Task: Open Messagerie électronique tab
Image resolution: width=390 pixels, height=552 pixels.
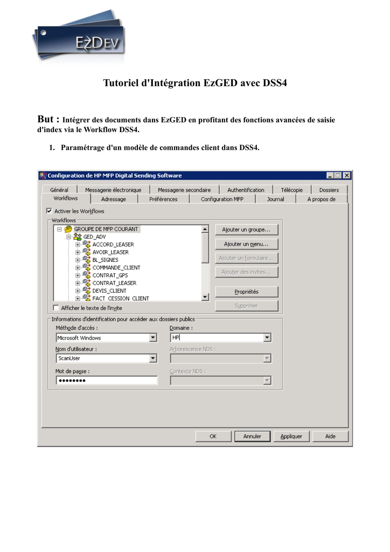Action: [113, 190]
